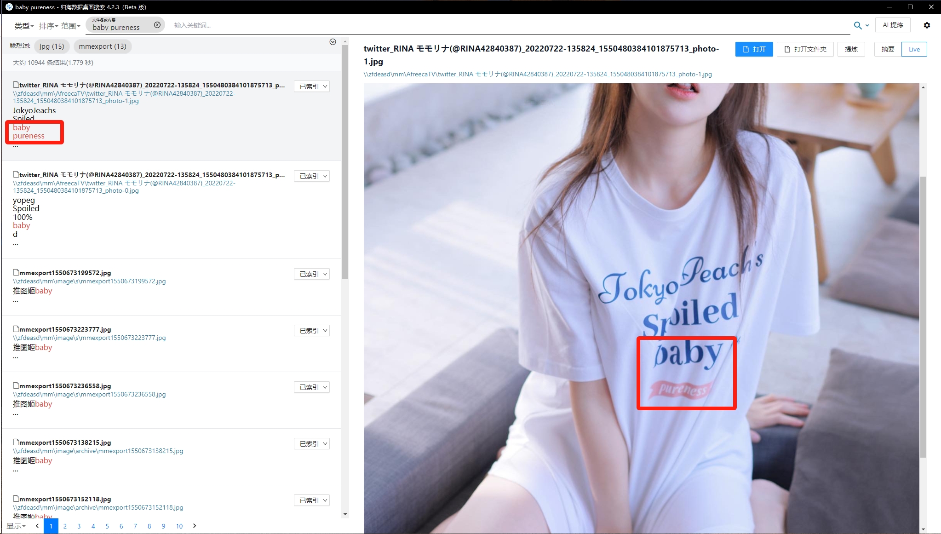
Task: Select results page 1
Action: 51,526
